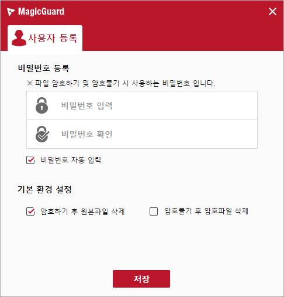Click the padlock icon beside 비밀번호 입력
Image resolution: width=284 pixels, height=297 pixels.
(41, 105)
